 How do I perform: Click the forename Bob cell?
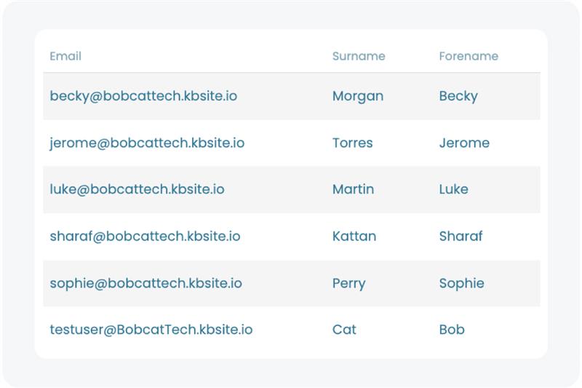click(x=452, y=330)
